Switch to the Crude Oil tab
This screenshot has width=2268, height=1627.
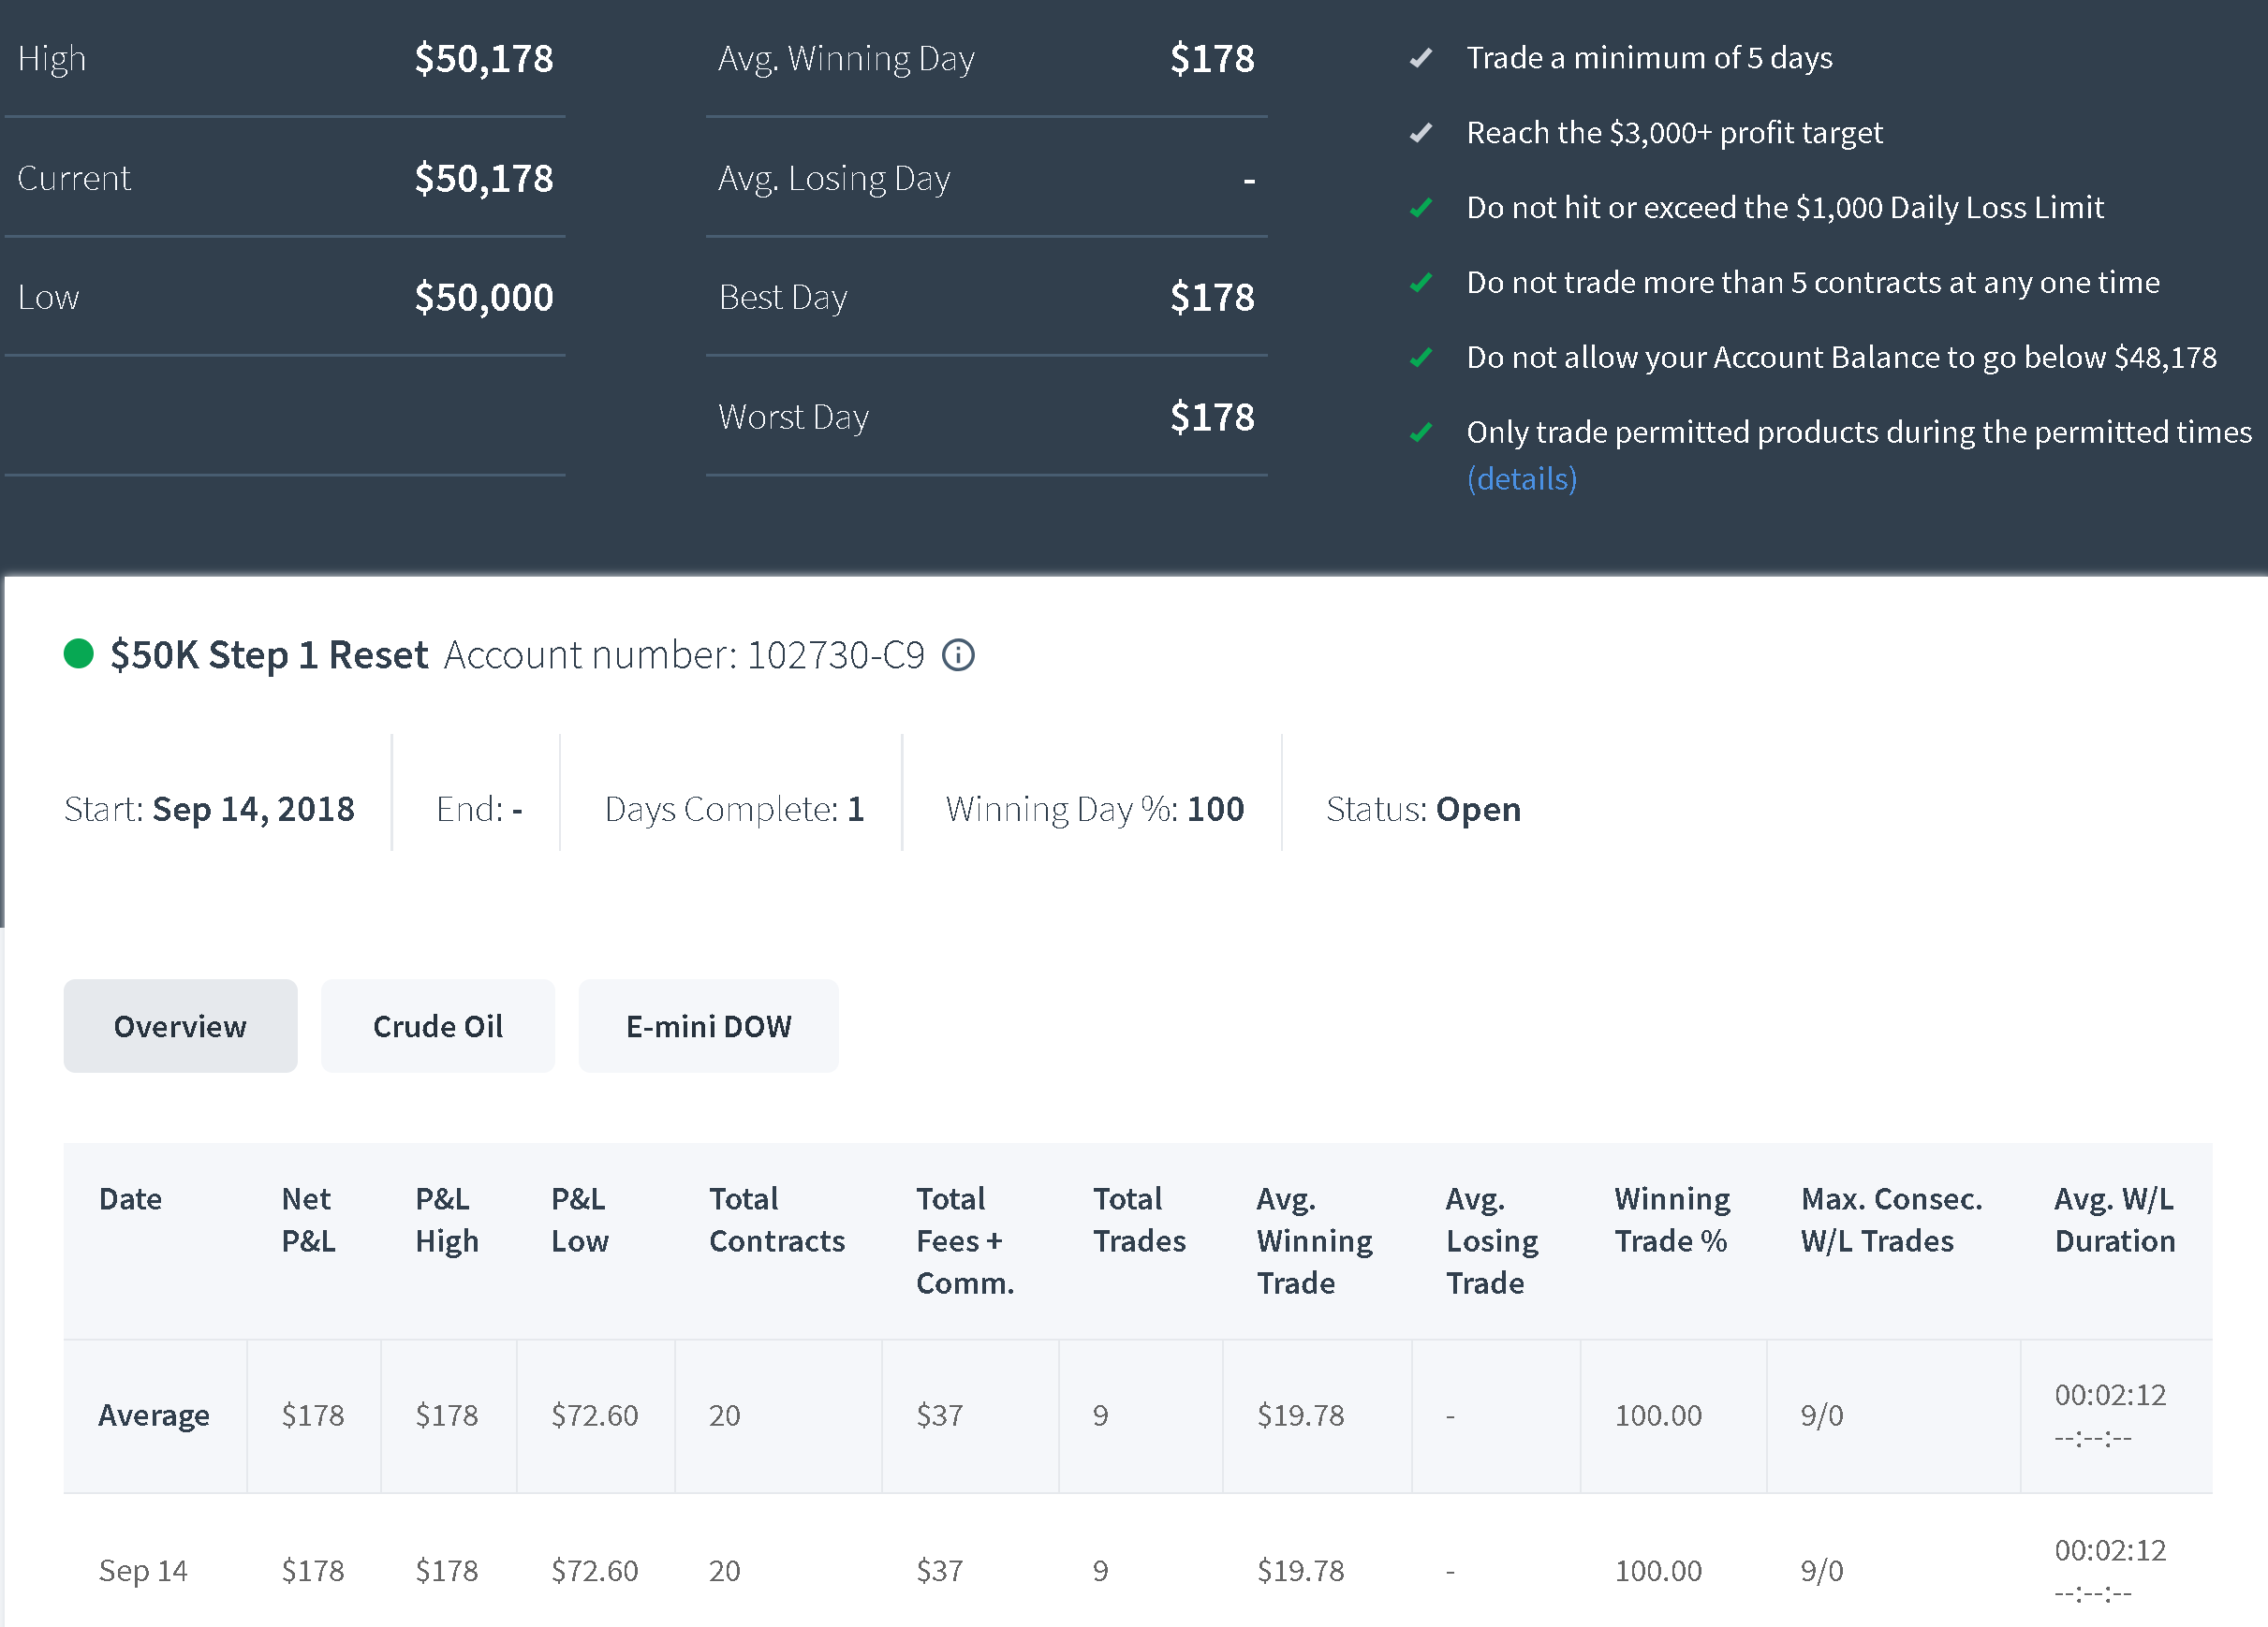[x=438, y=1026]
